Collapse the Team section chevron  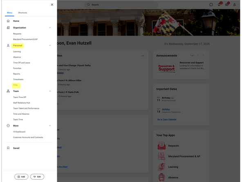tap(50, 91)
